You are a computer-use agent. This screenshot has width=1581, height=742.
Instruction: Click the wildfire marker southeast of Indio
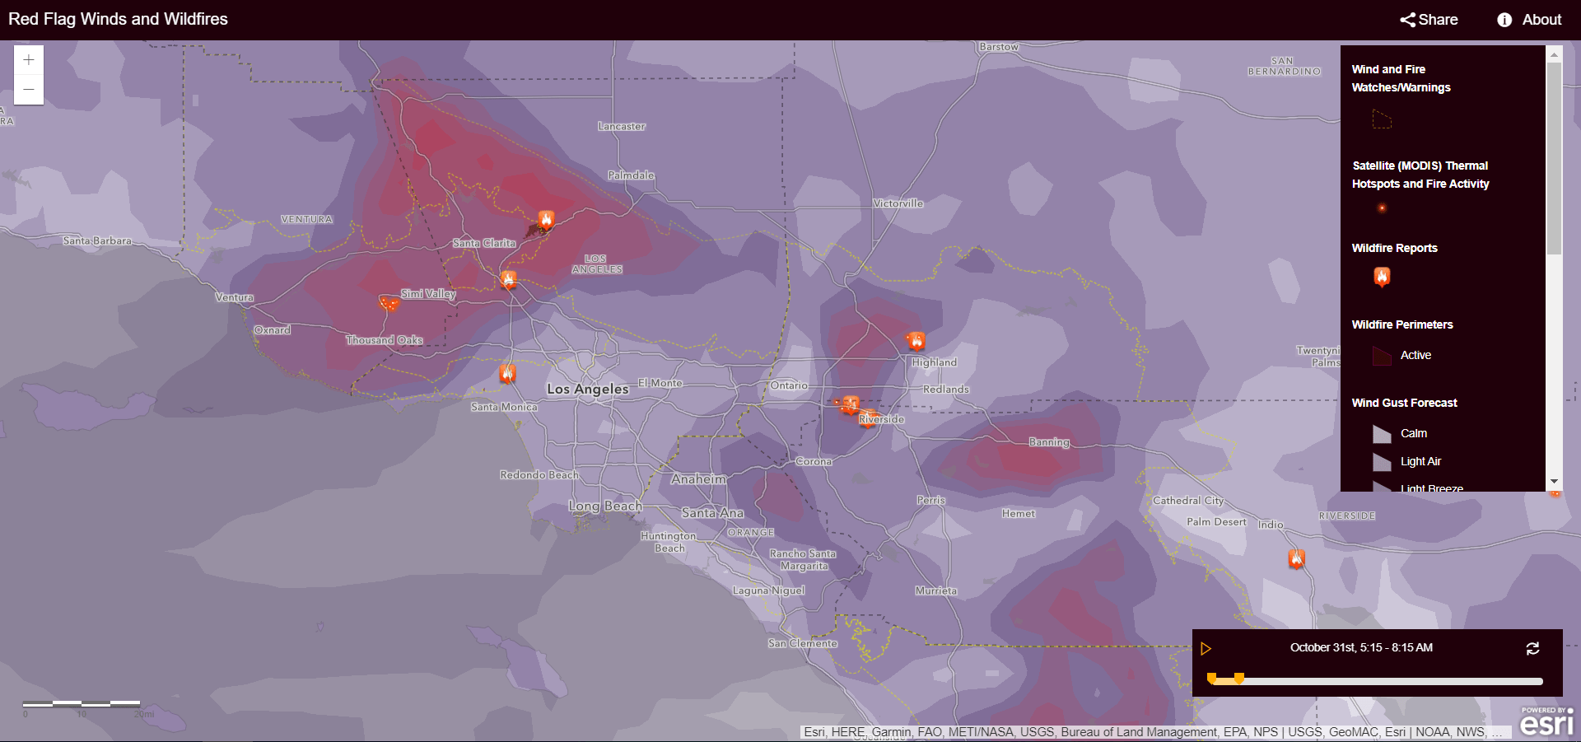1297,559
